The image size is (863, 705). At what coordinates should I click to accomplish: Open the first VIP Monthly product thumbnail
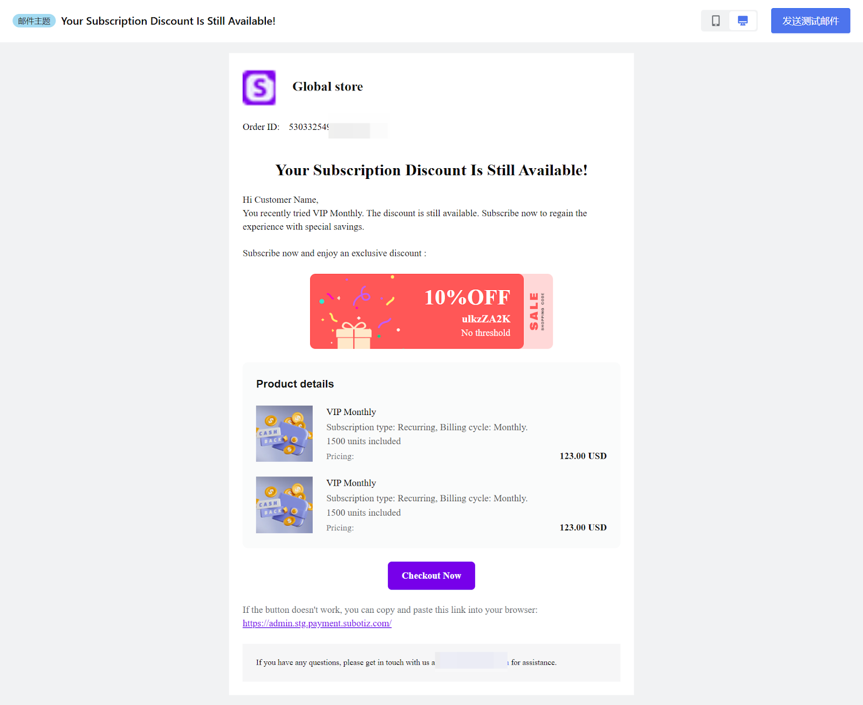coord(284,434)
